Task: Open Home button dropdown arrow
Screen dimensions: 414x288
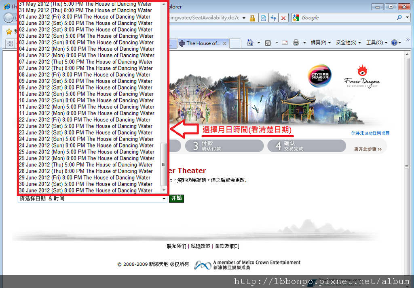Action: point(259,43)
